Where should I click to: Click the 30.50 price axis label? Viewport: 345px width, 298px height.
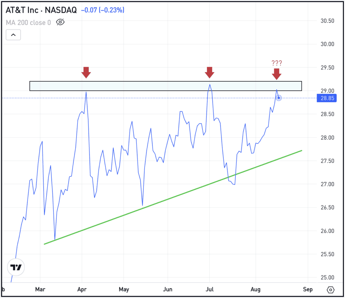(327, 21)
